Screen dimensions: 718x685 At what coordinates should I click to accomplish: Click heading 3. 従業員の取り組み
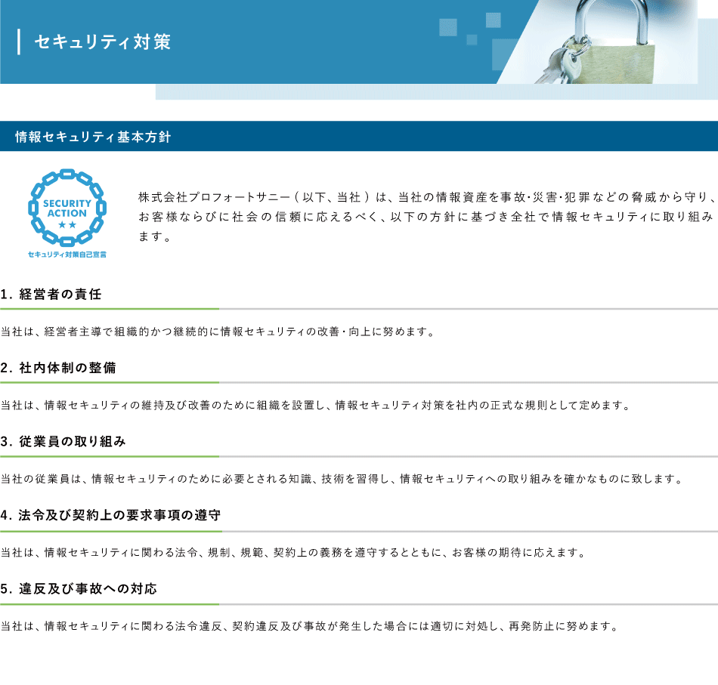pyautogui.click(x=63, y=442)
